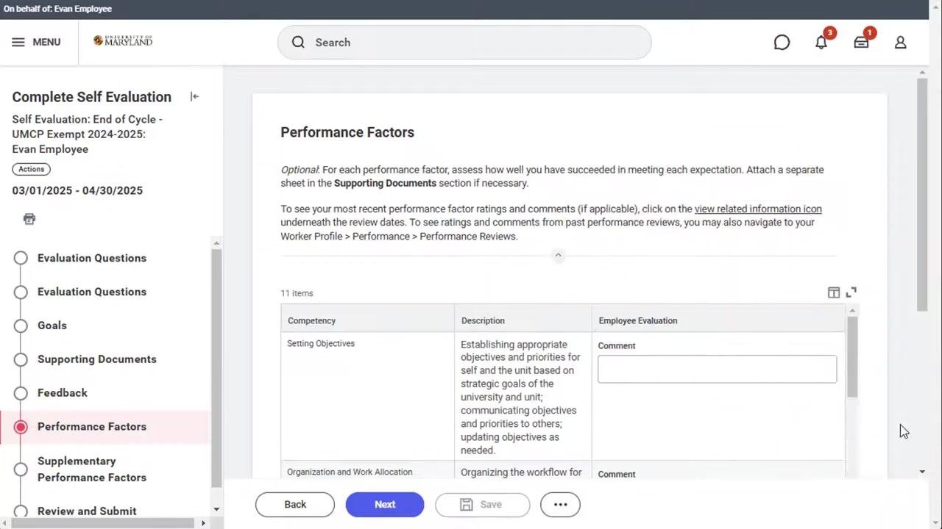Expand table to fullscreen icon
The width and height of the screenshot is (942, 529).
851,292
